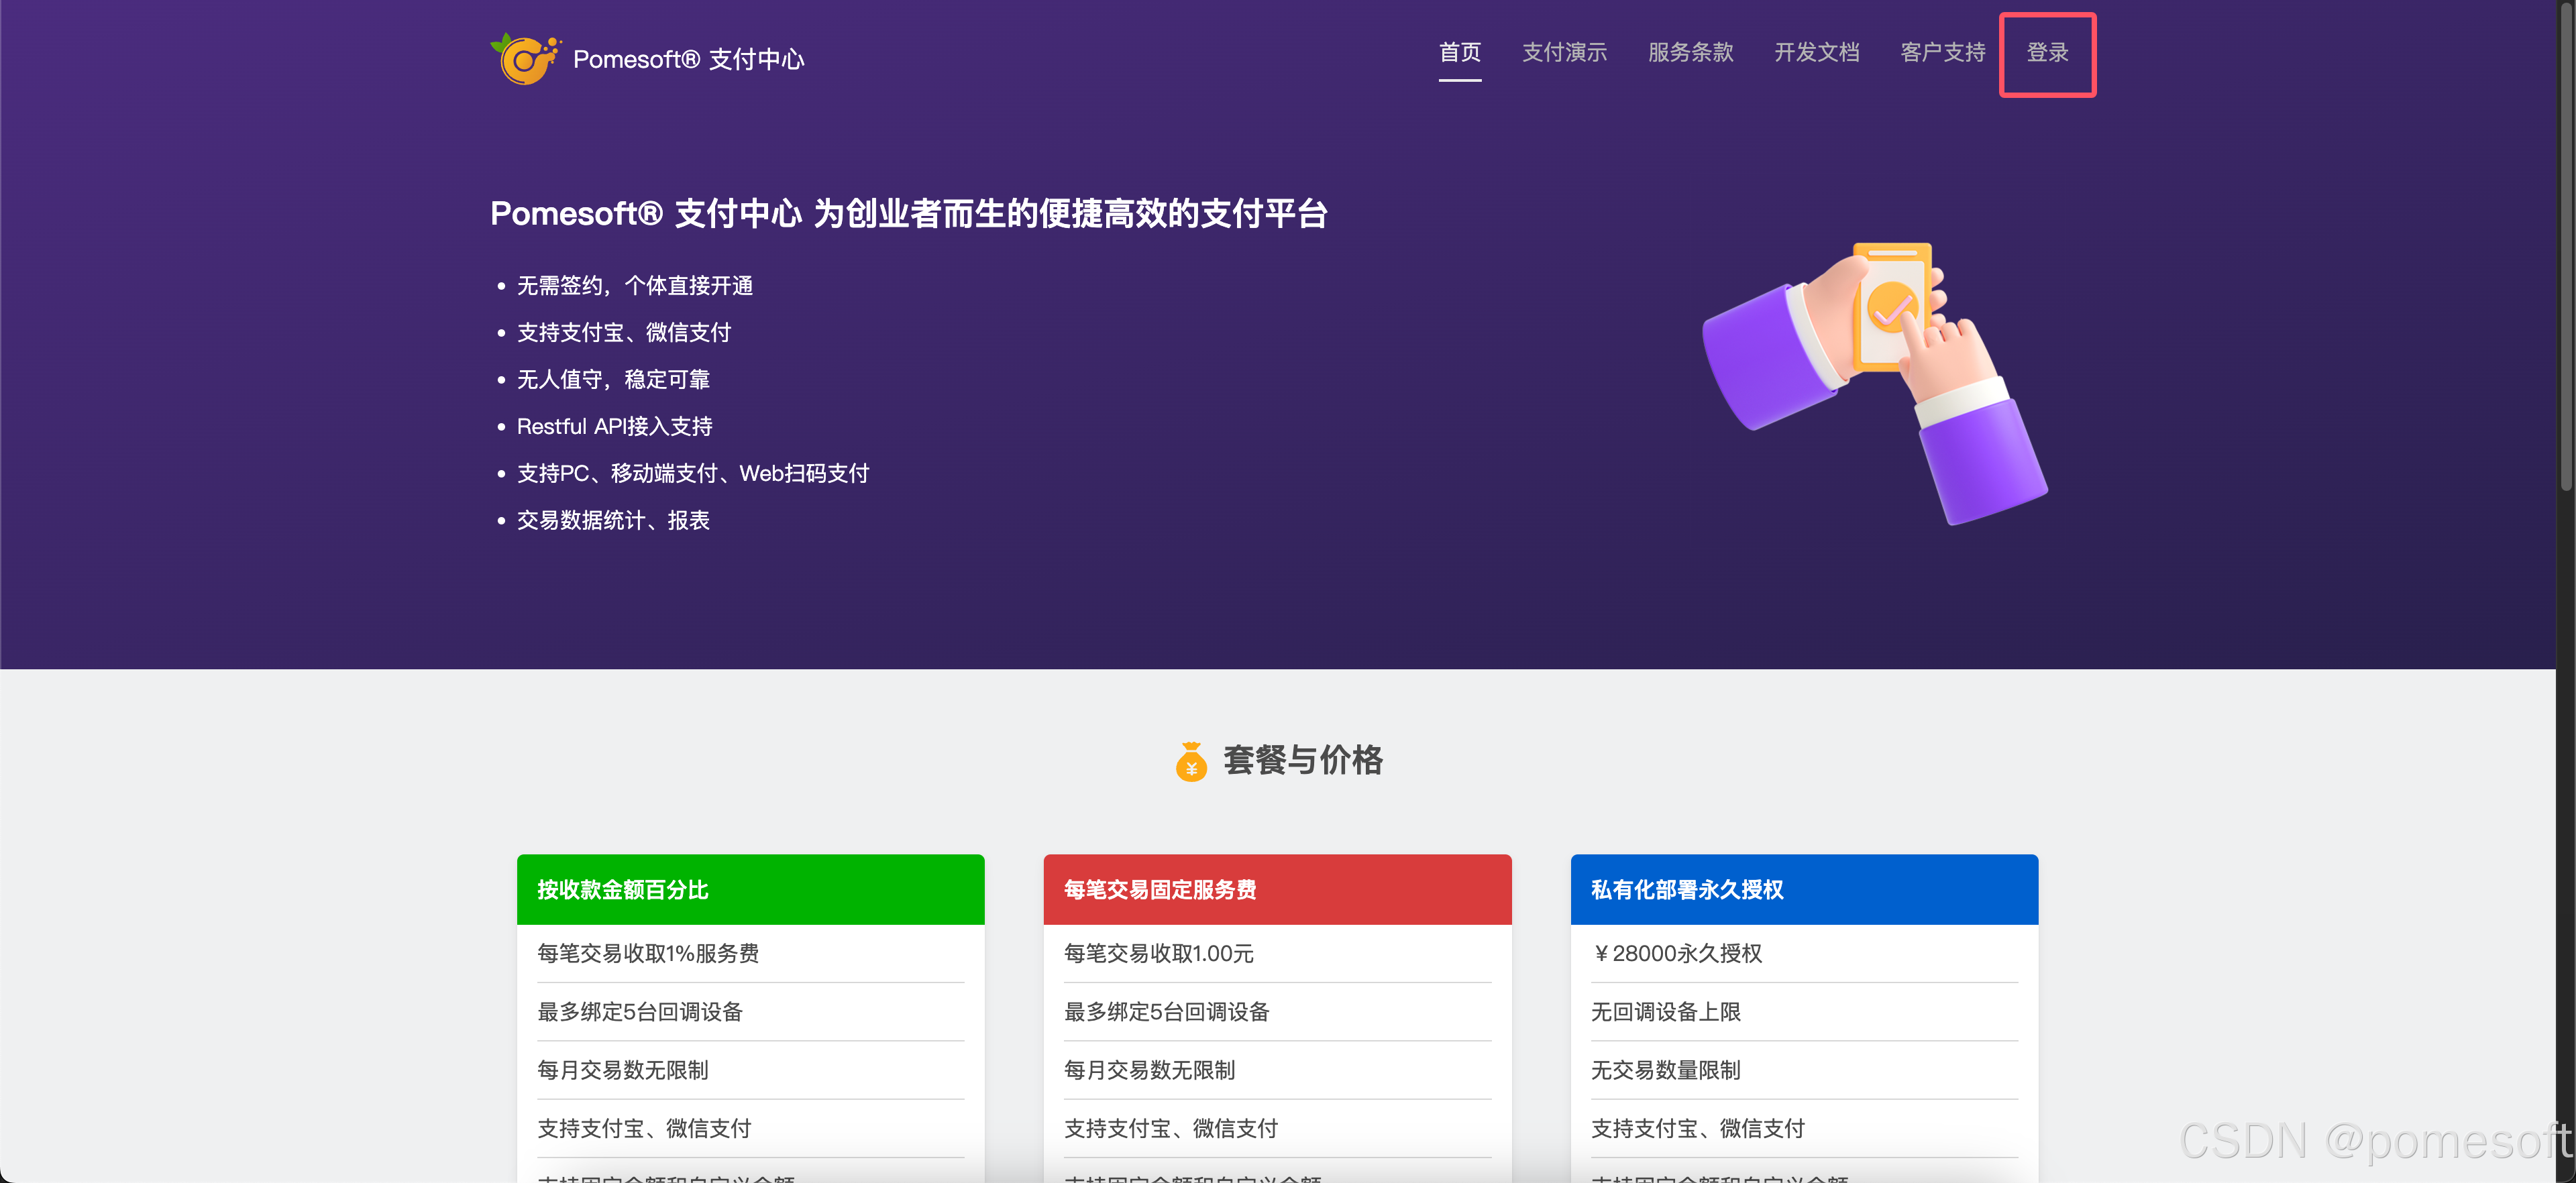Image resolution: width=2576 pixels, height=1183 pixels.
Task: Open the 首页 navigation tab
Action: coord(1459,53)
